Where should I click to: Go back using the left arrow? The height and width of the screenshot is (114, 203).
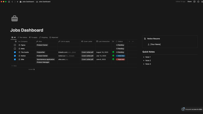(x=12, y=2)
